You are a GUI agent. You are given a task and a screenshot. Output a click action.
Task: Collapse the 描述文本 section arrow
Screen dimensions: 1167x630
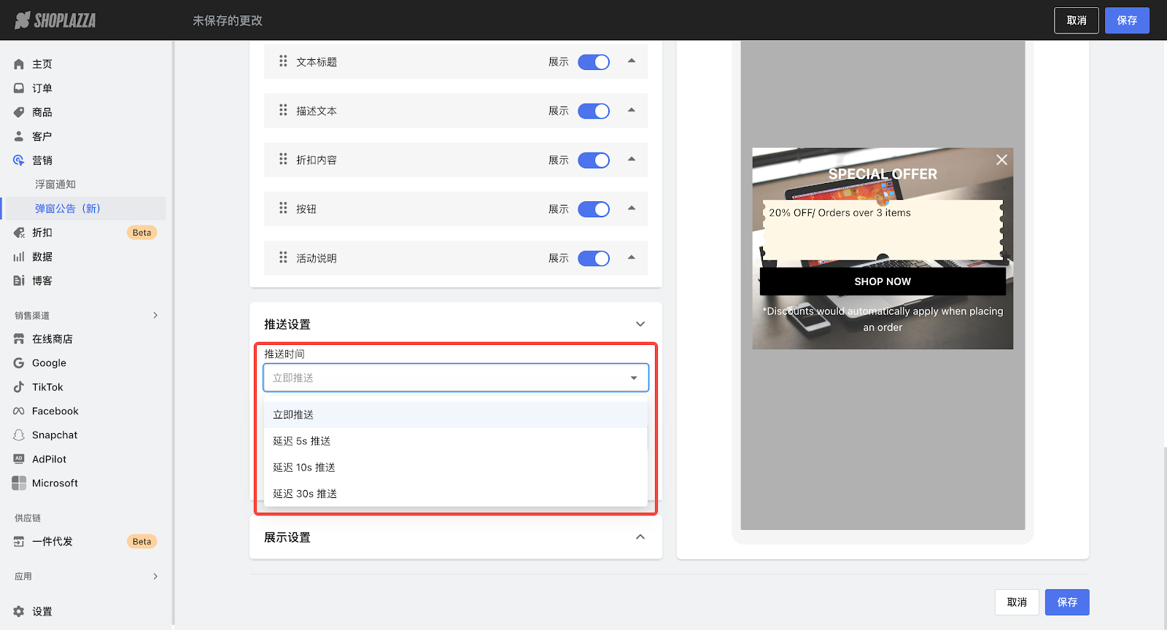coord(632,110)
